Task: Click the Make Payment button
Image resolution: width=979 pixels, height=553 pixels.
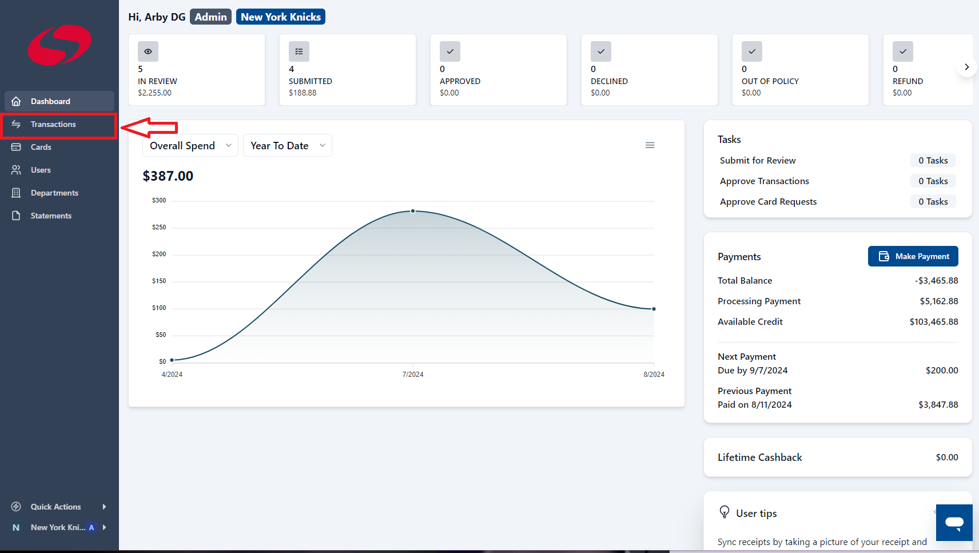Action: pos(913,256)
